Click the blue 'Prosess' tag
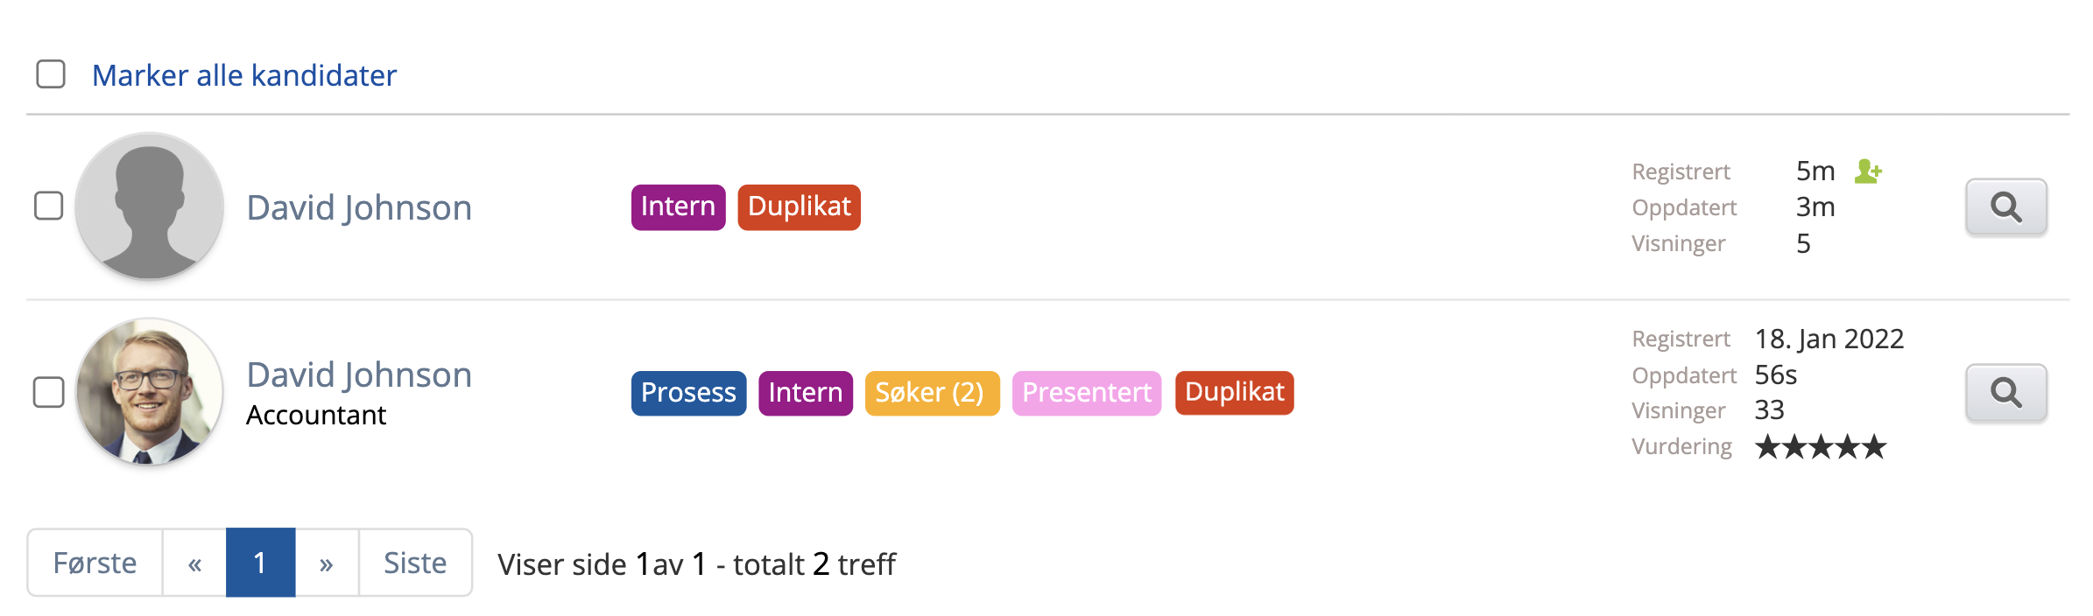The width and height of the screenshot is (2093, 616). pos(688,393)
